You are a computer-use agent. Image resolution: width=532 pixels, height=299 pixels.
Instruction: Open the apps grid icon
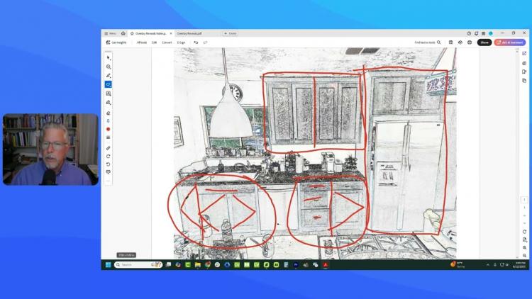(x=484, y=33)
